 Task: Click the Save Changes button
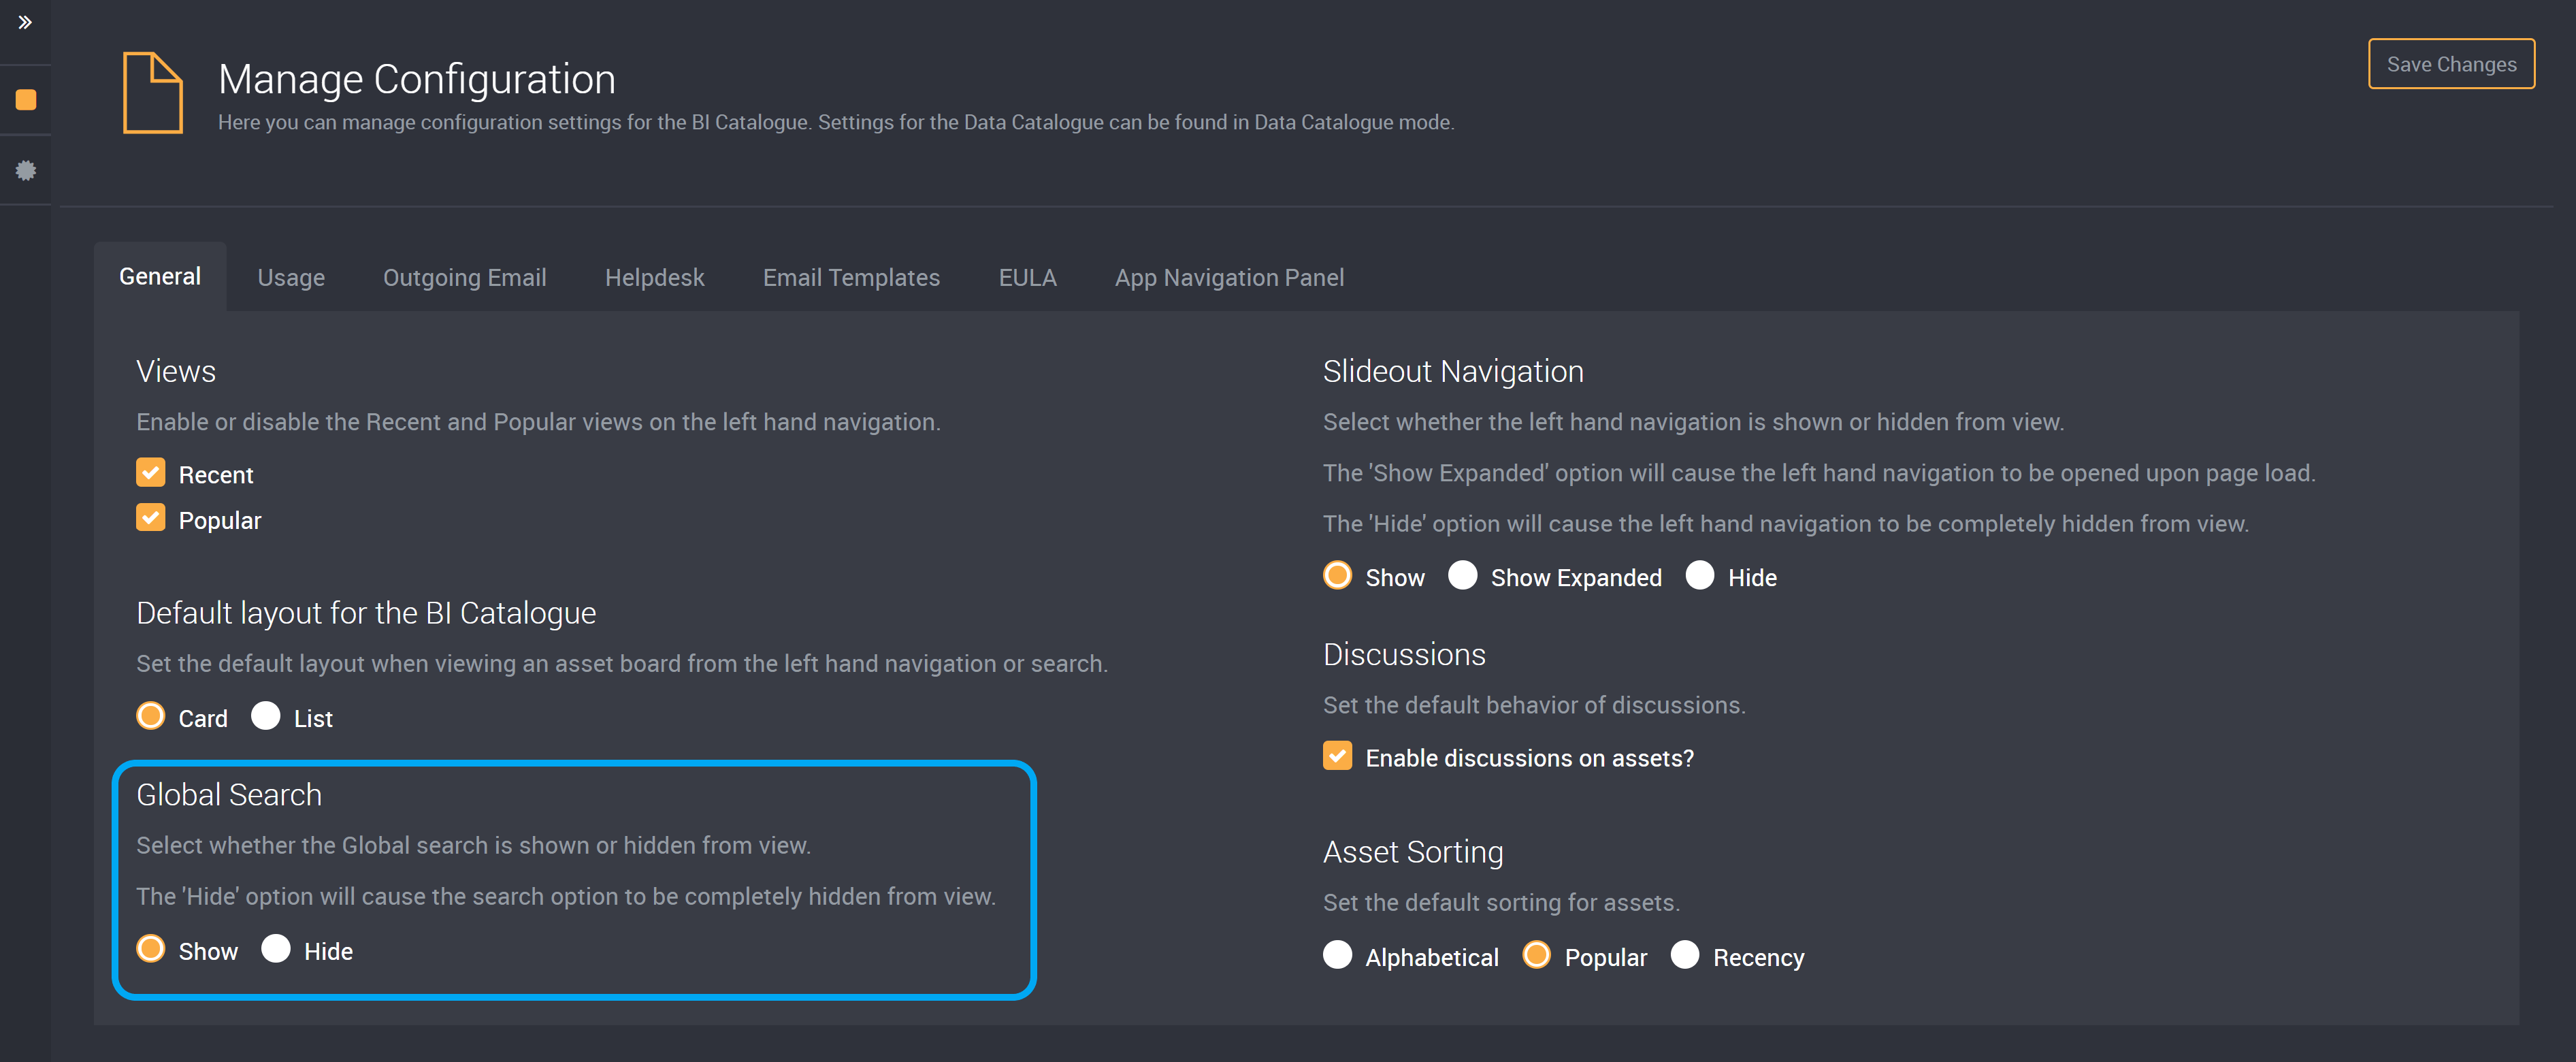click(x=2450, y=64)
